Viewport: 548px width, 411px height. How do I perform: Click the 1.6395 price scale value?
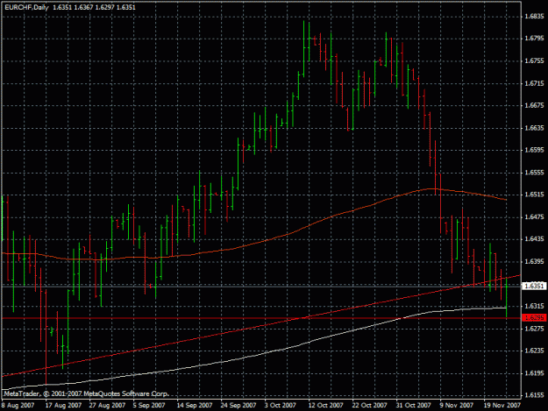click(535, 261)
